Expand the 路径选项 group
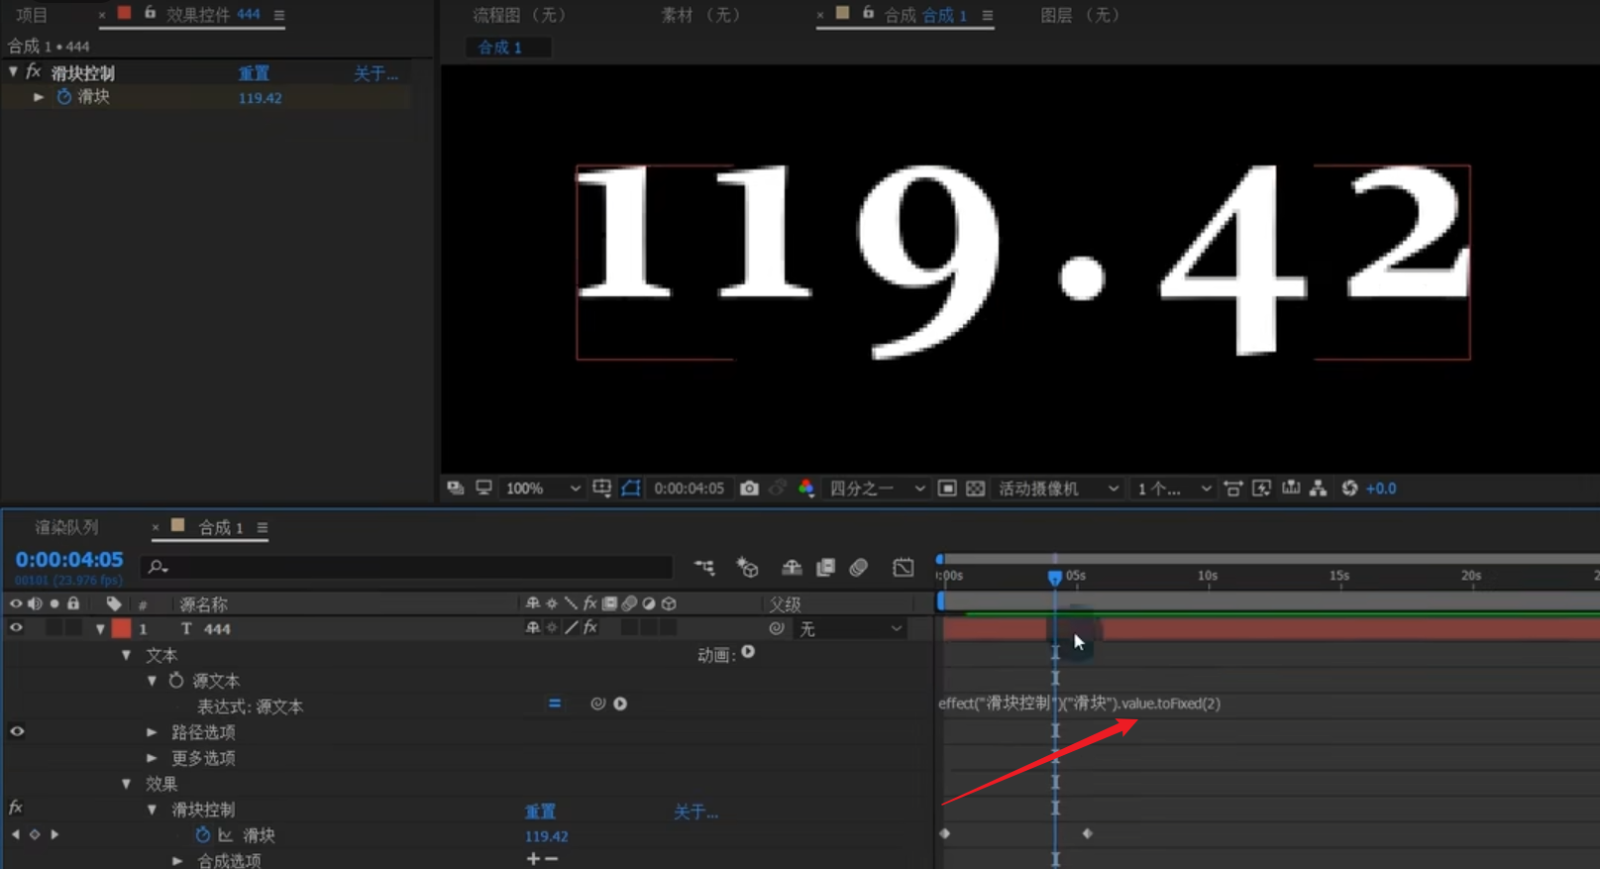 [x=152, y=732]
